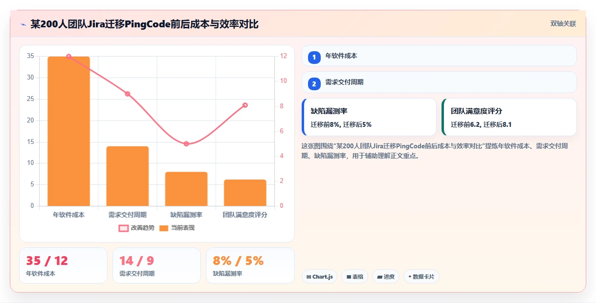The image size is (596, 303).
Task: Click the trend line point above 缺陷漏测率
Action: pyautogui.click(x=186, y=144)
